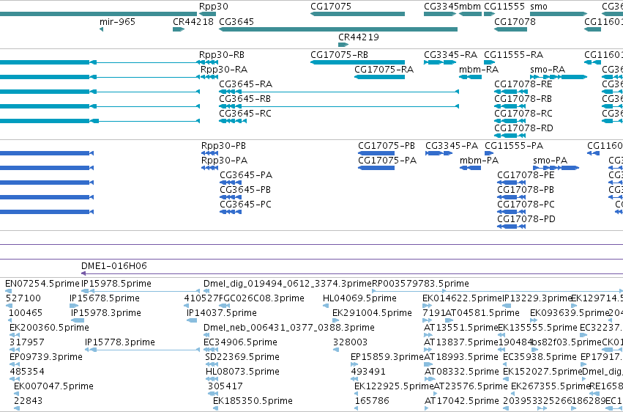This screenshot has width=623, height=412.
Task: Click protein CG3345-PA
Action: click(x=452, y=146)
